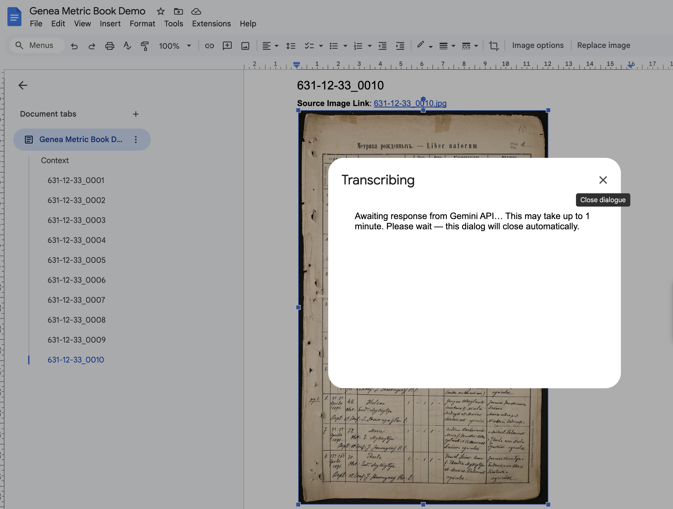Select the paint format tool
Viewport: 673px width, 509px height.
pyautogui.click(x=144, y=46)
